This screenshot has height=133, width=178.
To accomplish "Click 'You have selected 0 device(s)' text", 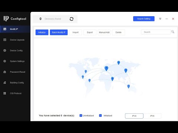I will click(56, 116).
